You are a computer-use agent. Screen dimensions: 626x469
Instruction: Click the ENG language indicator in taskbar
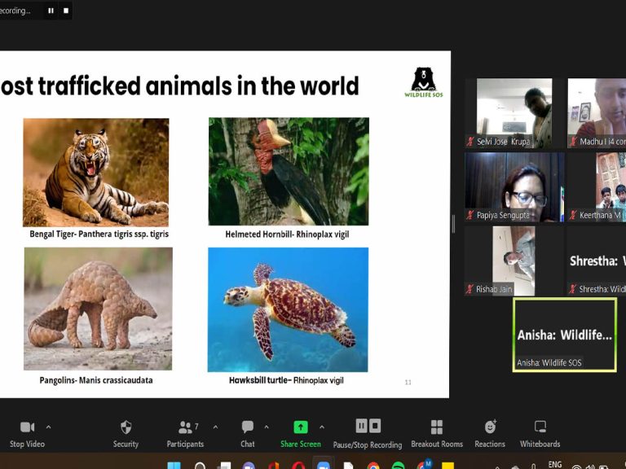click(555, 465)
